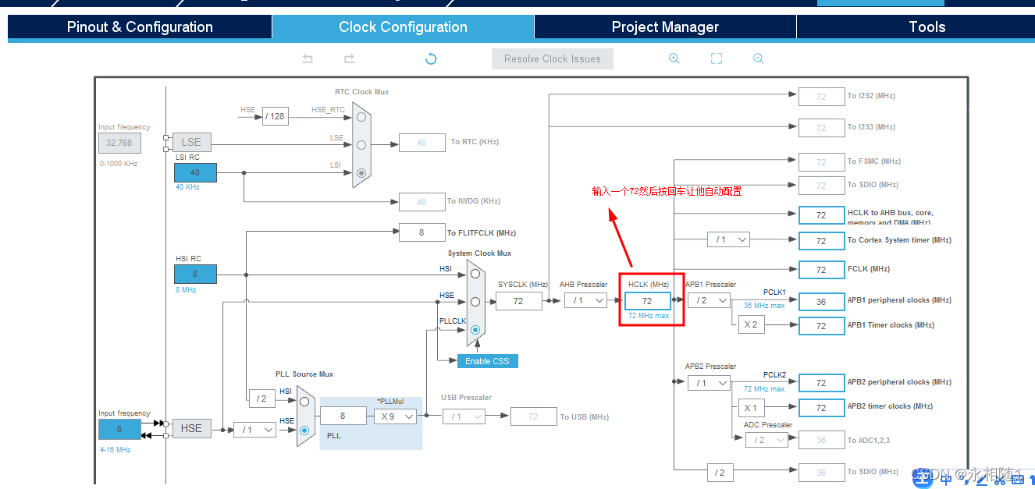This screenshot has width=1035, height=489.
Task: Expand the PLLMul X 9 dropdown
Action: click(x=395, y=416)
